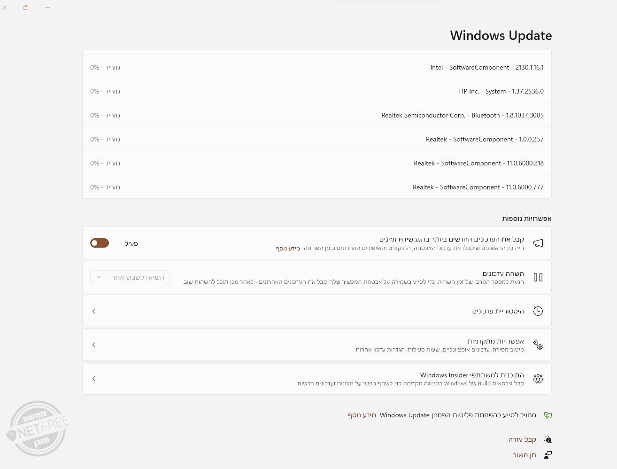Select the Intel SoftwareComponent update row
The width and height of the screenshot is (617, 469).
(x=317, y=67)
